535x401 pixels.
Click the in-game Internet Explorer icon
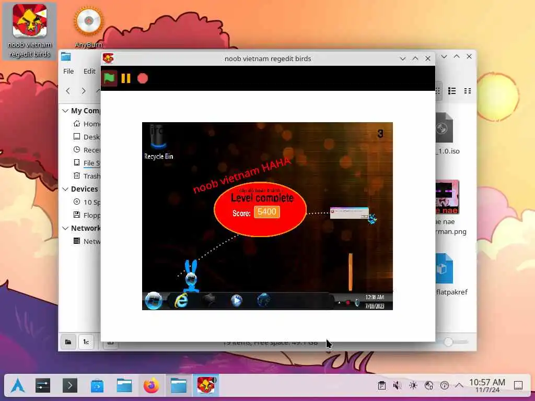181,301
